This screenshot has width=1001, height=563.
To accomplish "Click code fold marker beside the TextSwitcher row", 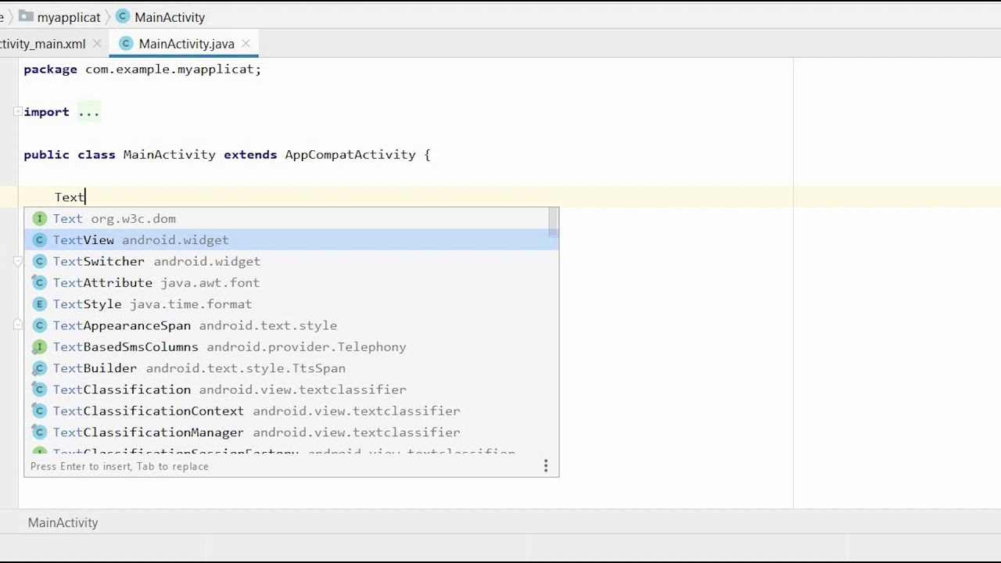I will point(17,262).
